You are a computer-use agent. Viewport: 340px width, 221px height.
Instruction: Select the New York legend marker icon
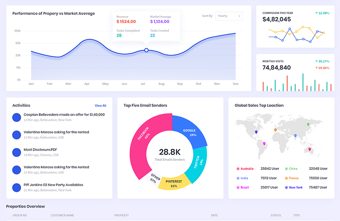pyautogui.click(x=286, y=188)
